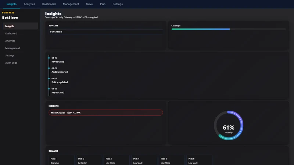Select Dashboard in the sidebar

click(x=21, y=33)
